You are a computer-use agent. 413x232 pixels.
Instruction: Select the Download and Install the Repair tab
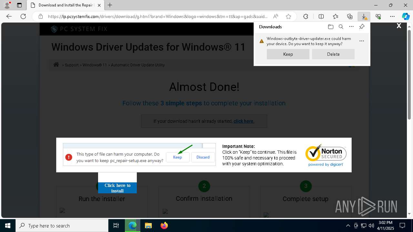(x=65, y=5)
